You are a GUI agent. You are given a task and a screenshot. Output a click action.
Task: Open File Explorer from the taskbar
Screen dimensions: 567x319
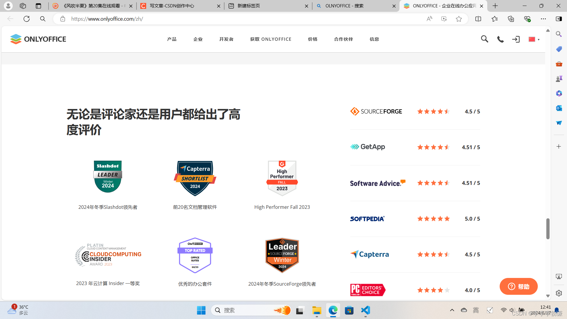317,310
